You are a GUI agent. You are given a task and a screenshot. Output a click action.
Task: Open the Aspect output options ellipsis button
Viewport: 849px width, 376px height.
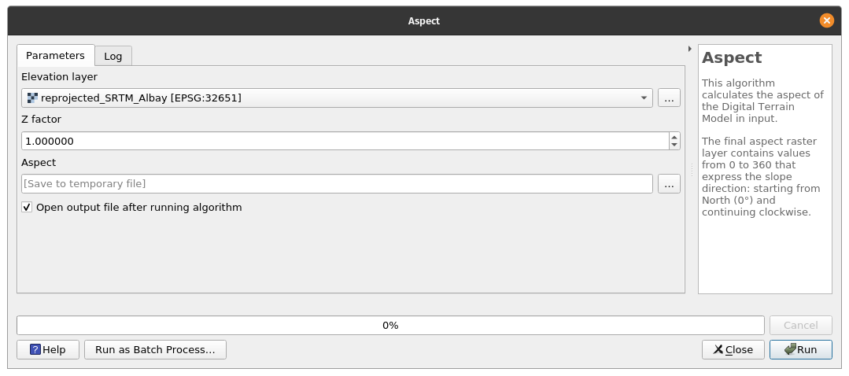click(670, 184)
